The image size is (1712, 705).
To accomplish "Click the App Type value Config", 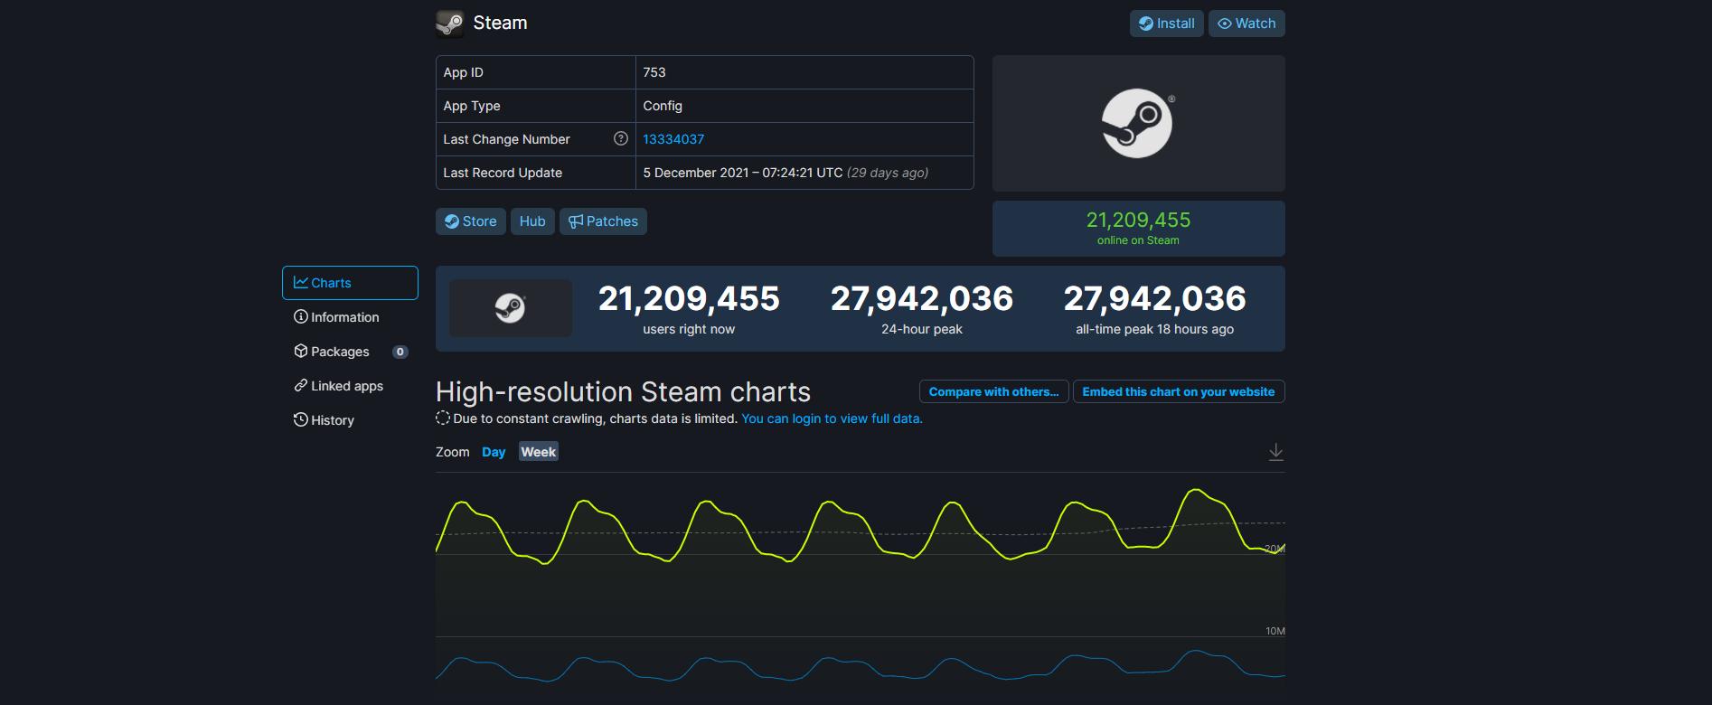I will coord(663,106).
